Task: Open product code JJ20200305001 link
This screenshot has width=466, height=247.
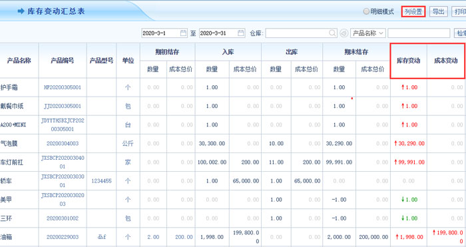Action: pyautogui.click(x=63, y=106)
